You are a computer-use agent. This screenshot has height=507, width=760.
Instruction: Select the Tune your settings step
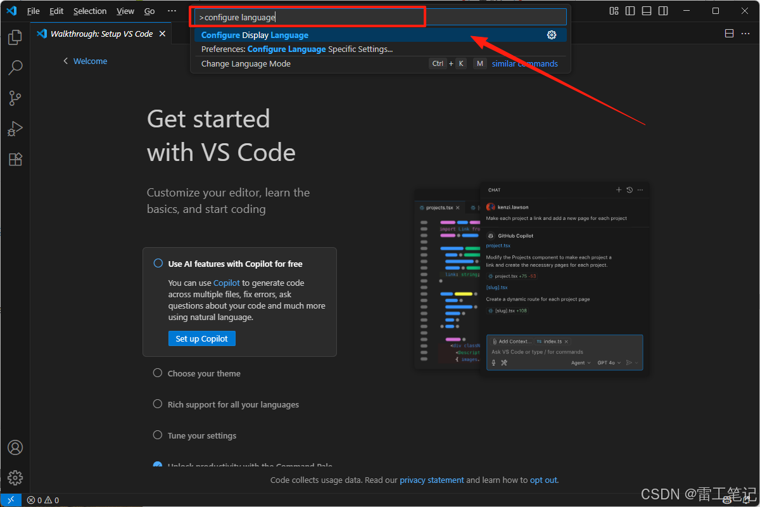(195, 435)
